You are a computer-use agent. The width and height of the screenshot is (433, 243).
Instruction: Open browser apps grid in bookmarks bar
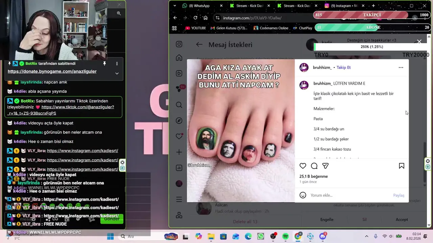174,28
